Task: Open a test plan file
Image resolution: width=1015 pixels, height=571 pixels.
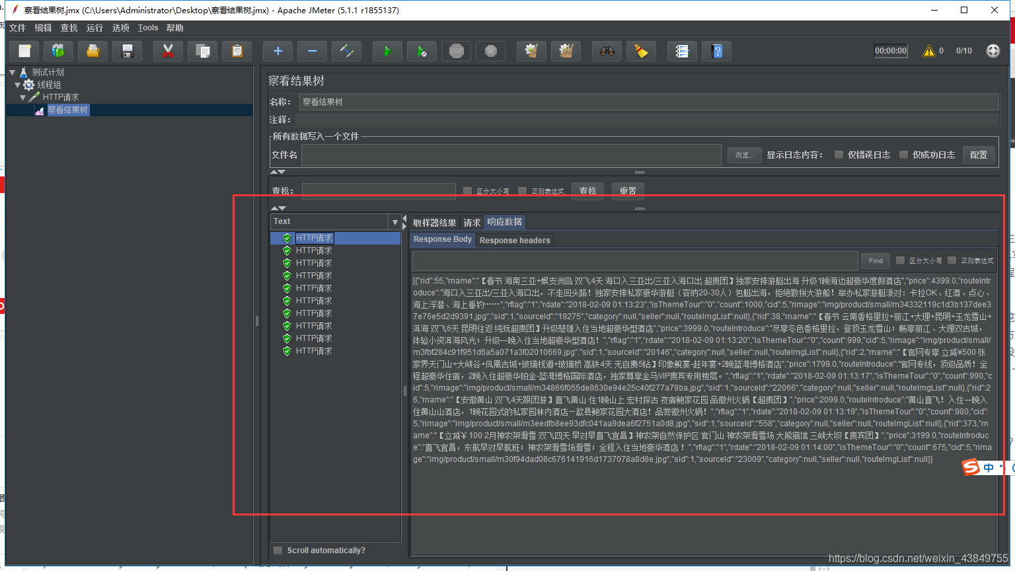Action: tap(93, 51)
